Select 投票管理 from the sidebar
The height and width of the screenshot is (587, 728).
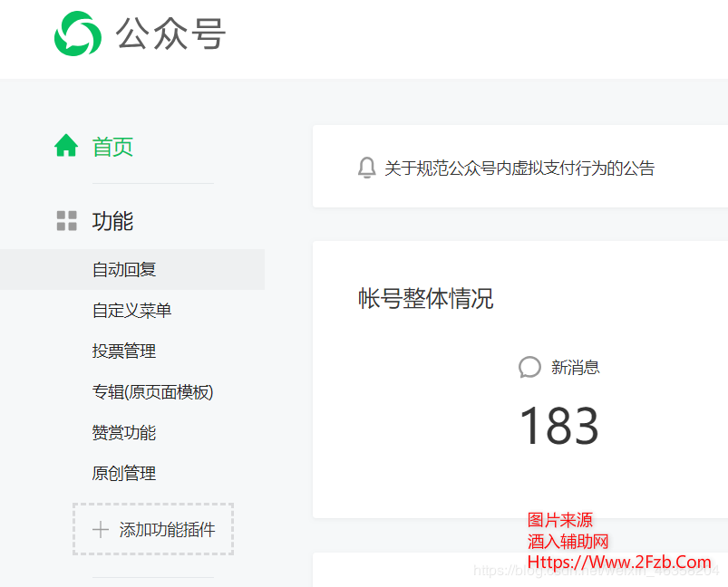pos(124,351)
